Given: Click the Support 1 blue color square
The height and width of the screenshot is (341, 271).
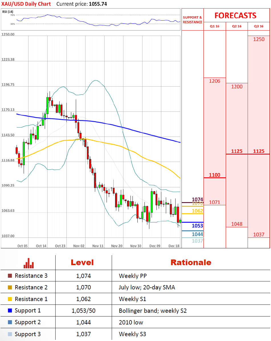Looking at the screenshot, I should pyautogui.click(x=10, y=310).
